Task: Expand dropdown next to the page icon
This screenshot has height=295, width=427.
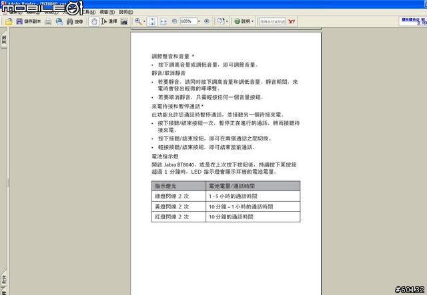Action: coord(227,21)
